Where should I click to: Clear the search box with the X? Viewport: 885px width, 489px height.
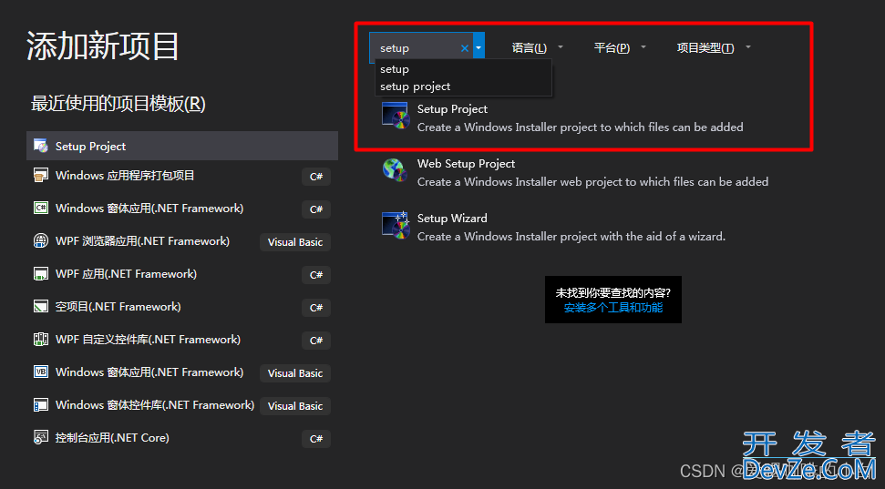[465, 48]
